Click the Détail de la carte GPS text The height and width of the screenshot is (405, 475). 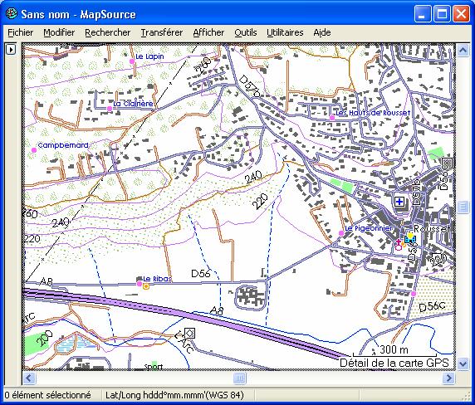click(x=394, y=363)
